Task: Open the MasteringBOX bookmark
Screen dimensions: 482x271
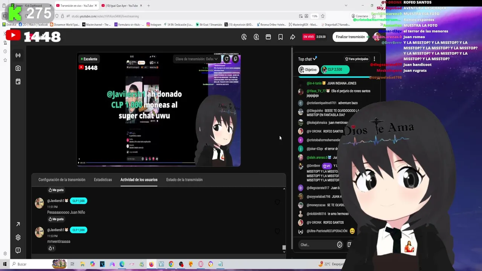Action: [303, 24]
